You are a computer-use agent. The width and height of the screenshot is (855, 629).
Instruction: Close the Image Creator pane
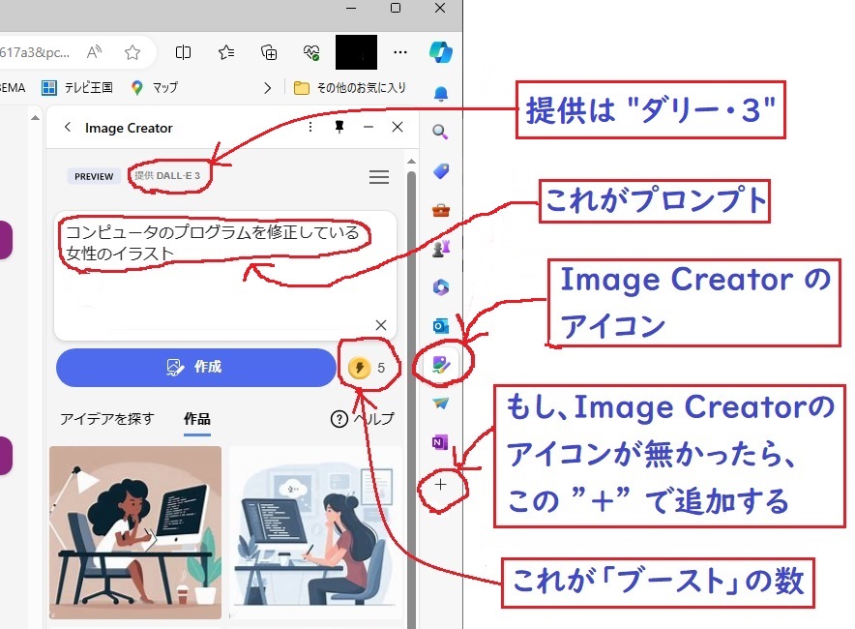coord(398,127)
